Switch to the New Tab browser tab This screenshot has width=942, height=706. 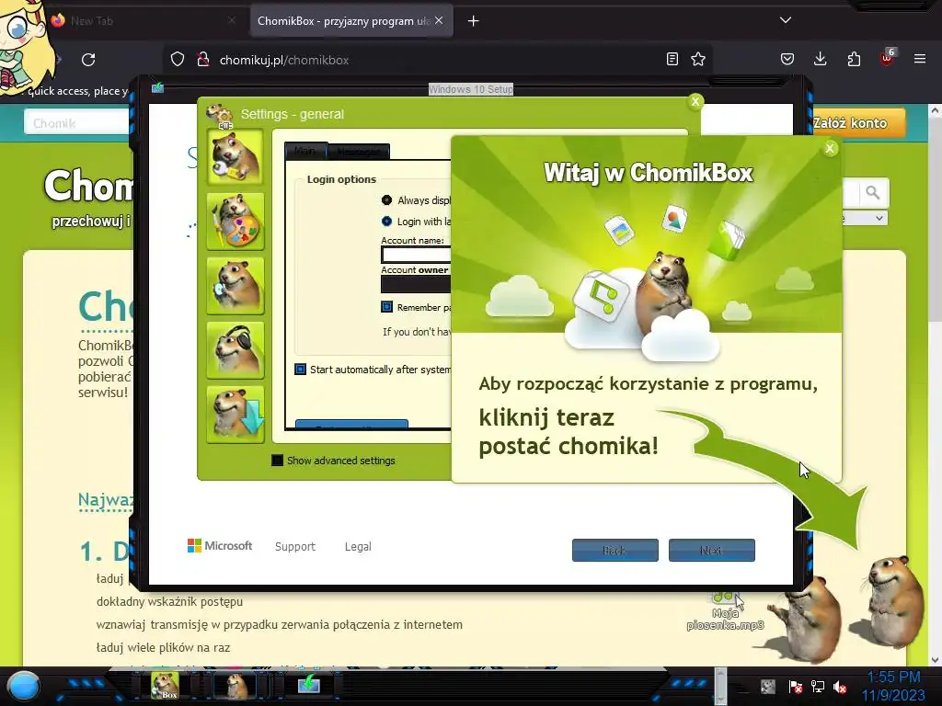(x=144, y=20)
